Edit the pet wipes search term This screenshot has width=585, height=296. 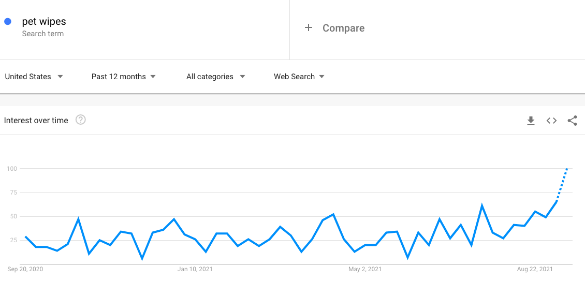click(44, 22)
